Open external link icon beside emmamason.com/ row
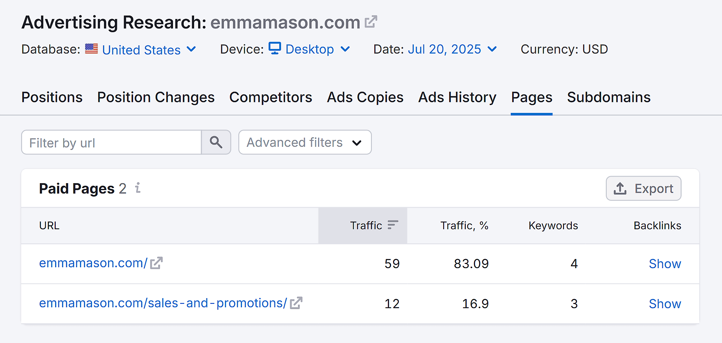This screenshot has height=343, width=722. (x=156, y=263)
